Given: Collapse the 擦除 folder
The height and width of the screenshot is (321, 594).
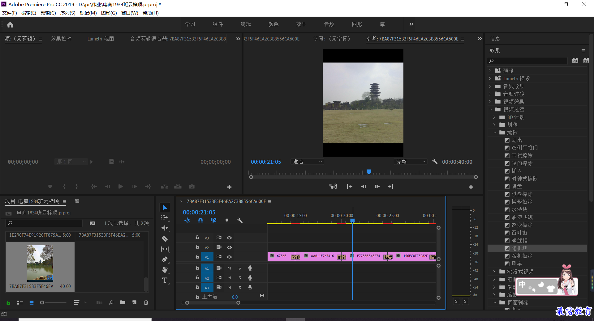Looking at the screenshot, I should pos(495,133).
